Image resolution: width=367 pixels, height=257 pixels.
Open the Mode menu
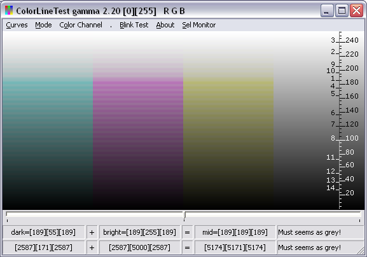pyautogui.click(x=43, y=25)
